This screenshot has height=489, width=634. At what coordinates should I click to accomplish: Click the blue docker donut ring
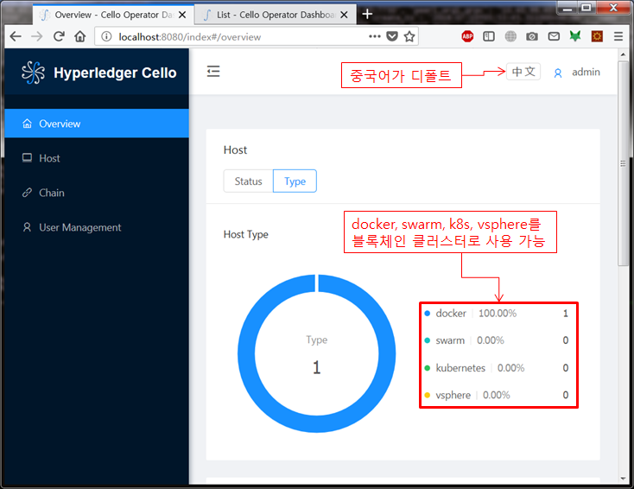click(x=247, y=354)
